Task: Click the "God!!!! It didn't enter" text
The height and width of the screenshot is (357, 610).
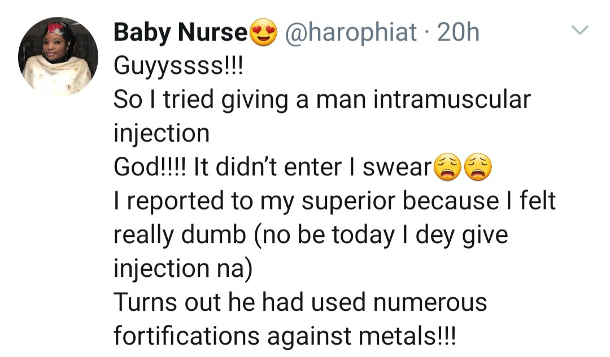Action: click(271, 168)
